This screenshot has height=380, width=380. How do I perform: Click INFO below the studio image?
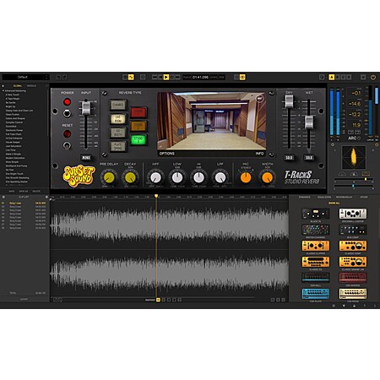click(259, 154)
